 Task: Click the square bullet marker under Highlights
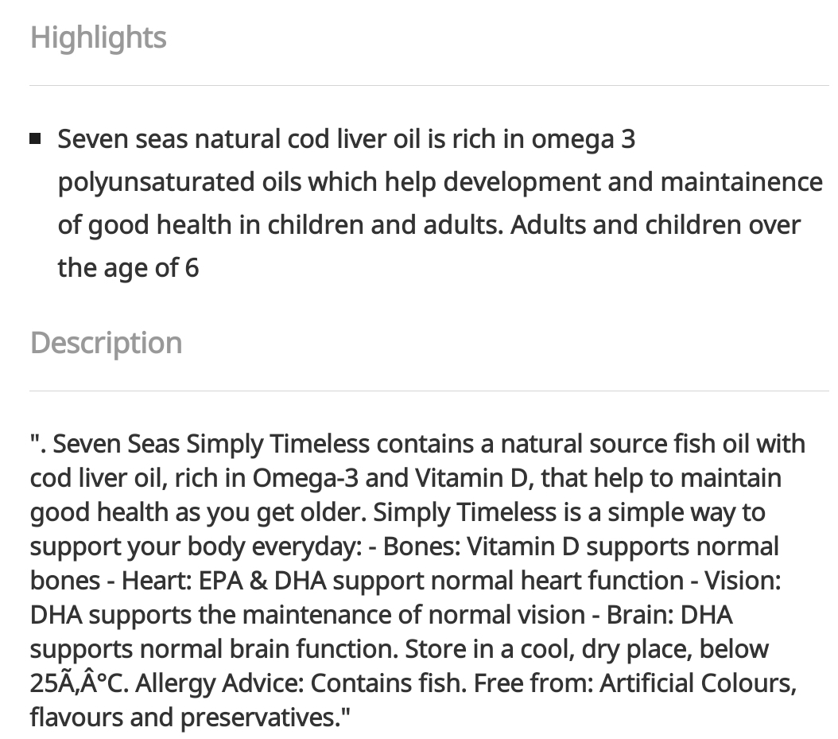coord(35,139)
